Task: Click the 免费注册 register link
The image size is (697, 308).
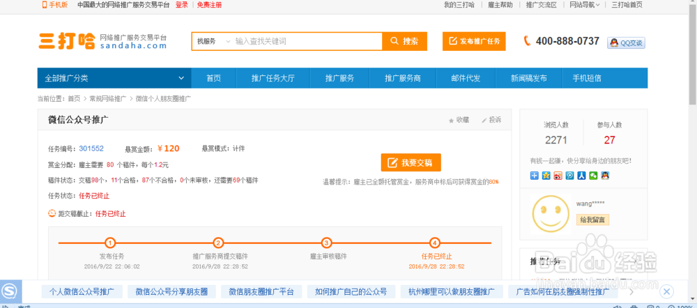Action: click(x=209, y=5)
